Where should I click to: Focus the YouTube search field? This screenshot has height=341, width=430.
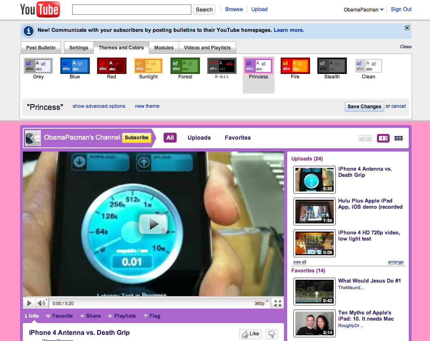[132, 10]
